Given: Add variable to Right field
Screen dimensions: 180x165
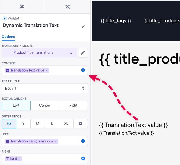Looking at the screenshot, I should click(x=83, y=159).
